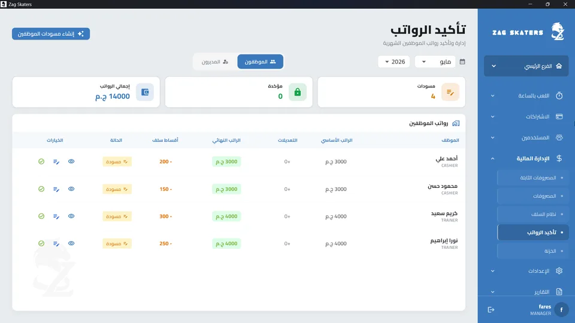Expand the الاشتراكات menu chevron

point(492,117)
